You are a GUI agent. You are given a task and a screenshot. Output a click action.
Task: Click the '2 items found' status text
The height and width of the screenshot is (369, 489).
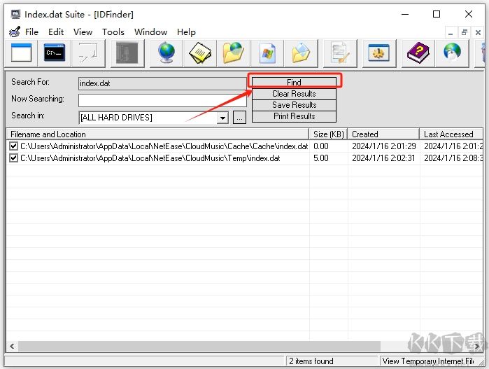pyautogui.click(x=311, y=361)
